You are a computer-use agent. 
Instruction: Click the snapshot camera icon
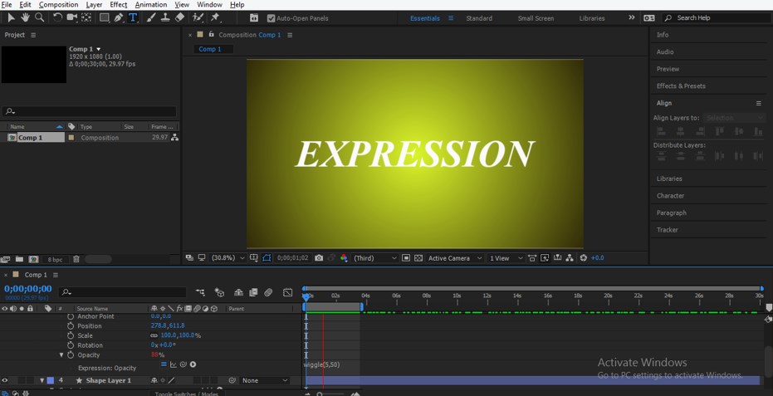[319, 258]
